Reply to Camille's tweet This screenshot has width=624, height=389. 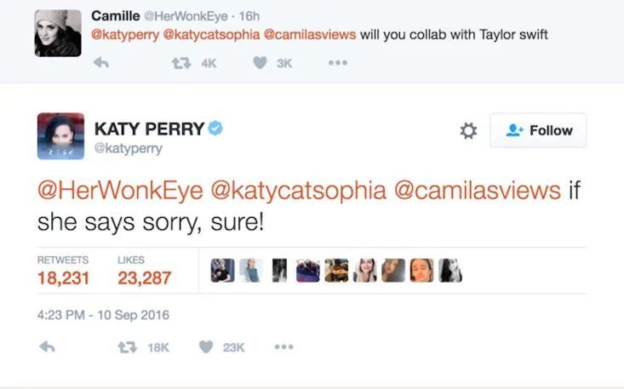point(100,62)
